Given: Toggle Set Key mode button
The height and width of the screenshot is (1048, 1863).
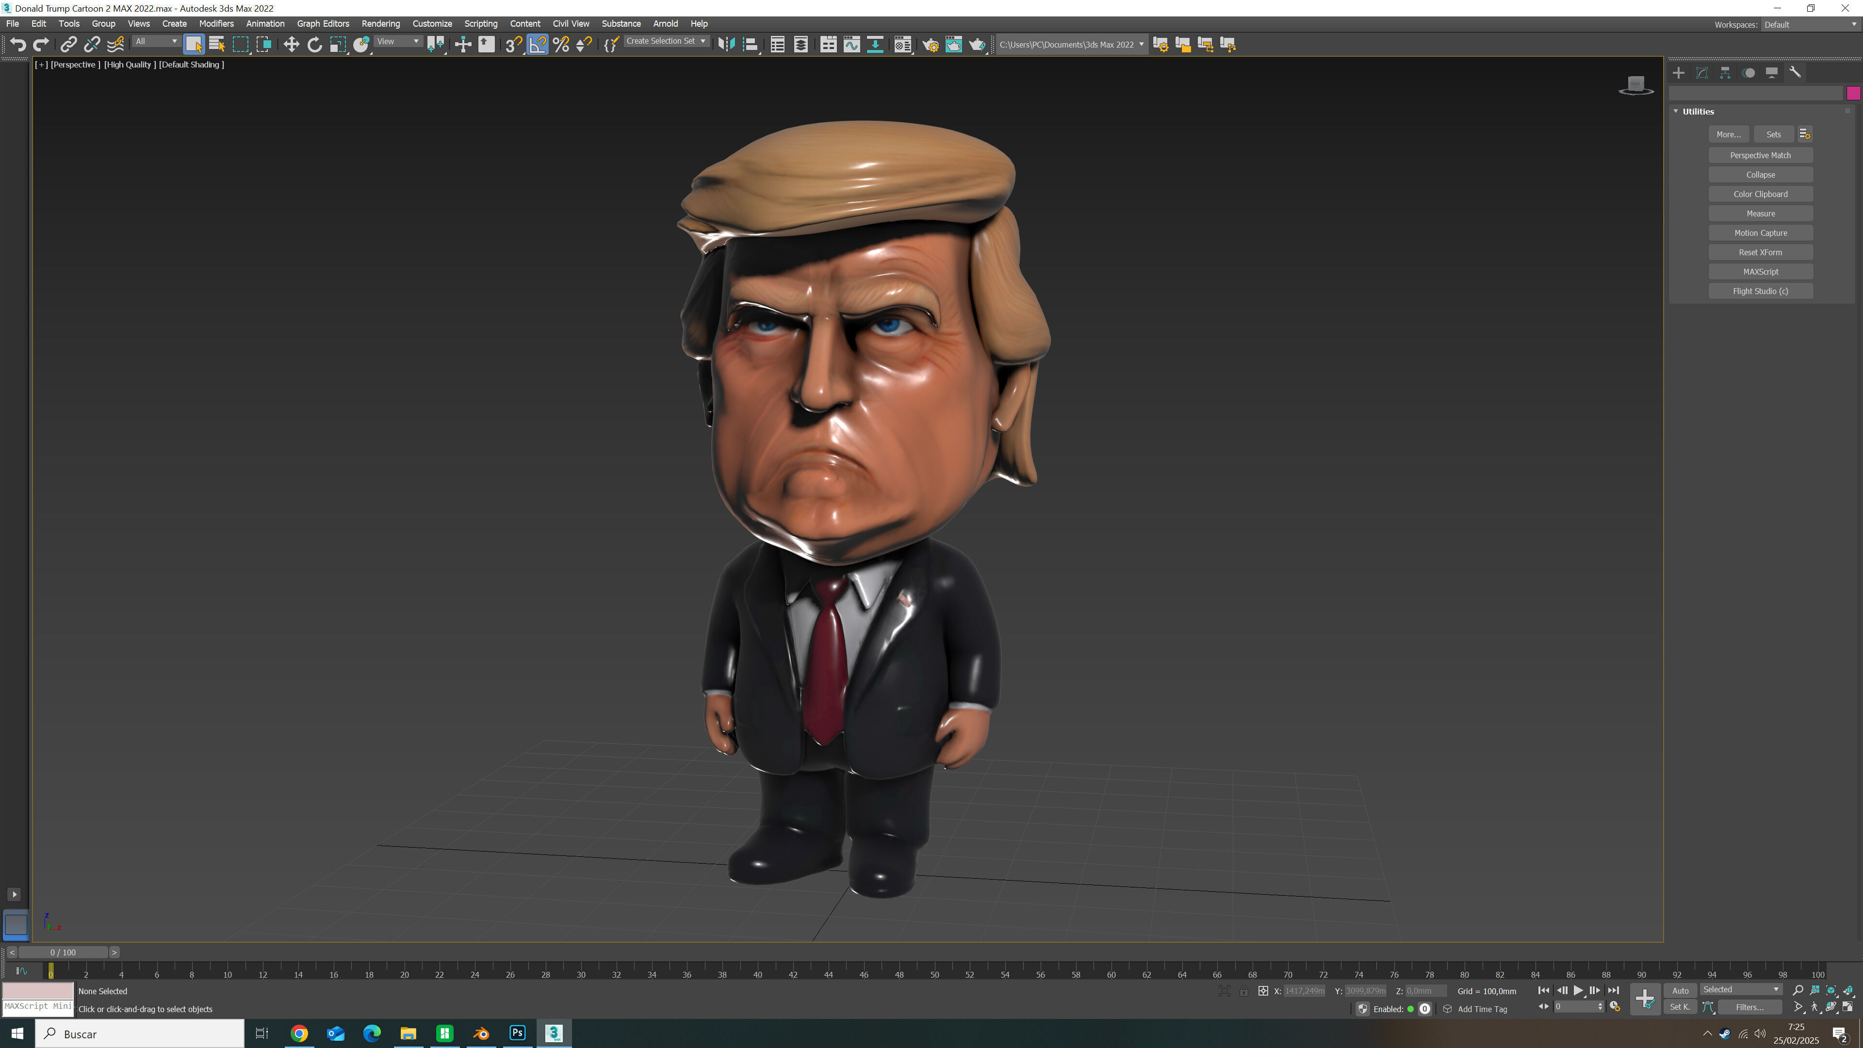Looking at the screenshot, I should click(1679, 1007).
